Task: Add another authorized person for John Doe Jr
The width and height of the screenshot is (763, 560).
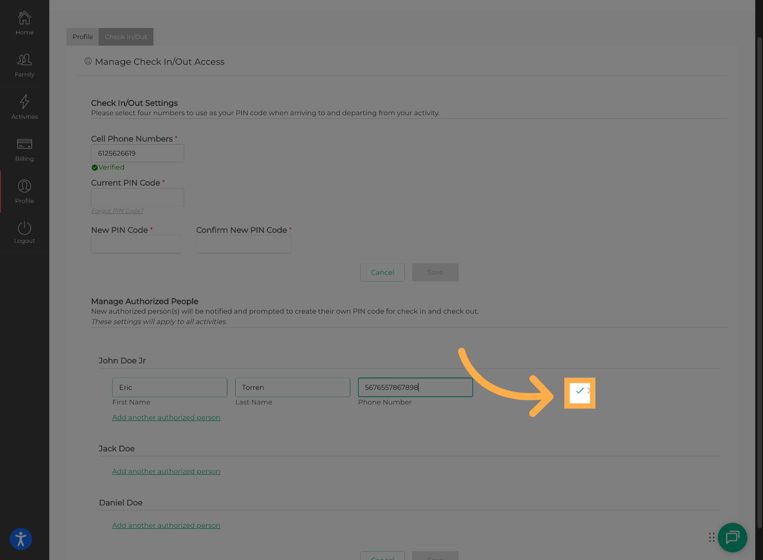Action: (166, 417)
